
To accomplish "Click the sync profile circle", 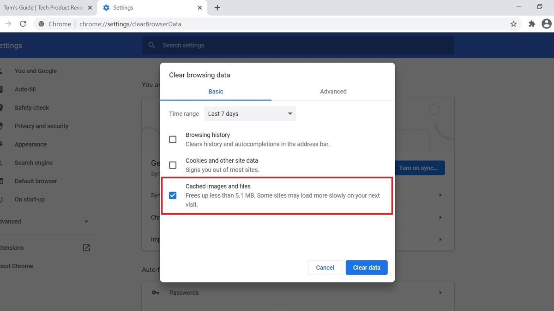I will tap(434, 109).
